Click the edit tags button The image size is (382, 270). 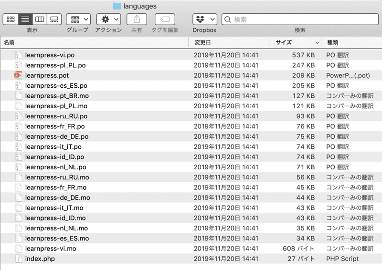165,19
